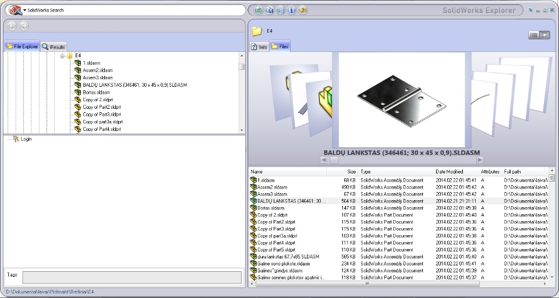Select 1.sldasm row in file list
Screen dimensions: 559x298
[x=398, y=180]
